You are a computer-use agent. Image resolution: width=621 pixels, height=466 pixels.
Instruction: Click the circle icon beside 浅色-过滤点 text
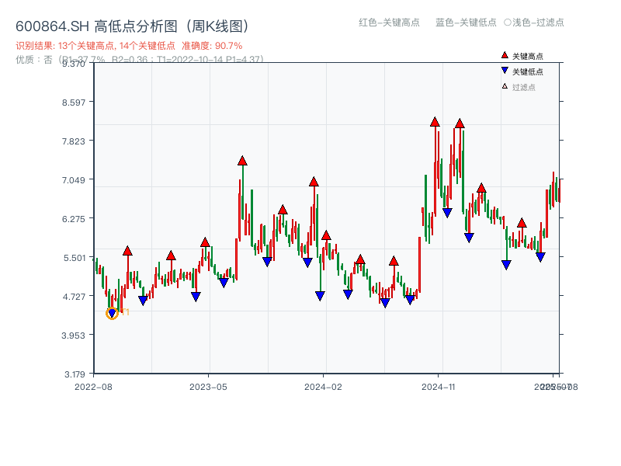point(509,23)
